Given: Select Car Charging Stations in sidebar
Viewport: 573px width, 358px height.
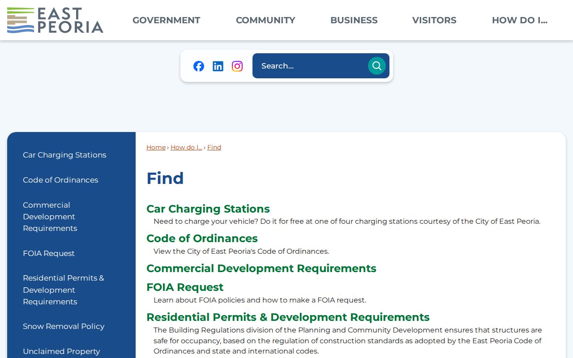Looking at the screenshot, I should click(x=64, y=155).
